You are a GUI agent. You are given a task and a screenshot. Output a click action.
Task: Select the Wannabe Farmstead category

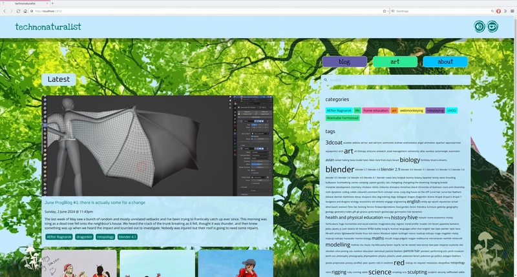tap(343, 118)
